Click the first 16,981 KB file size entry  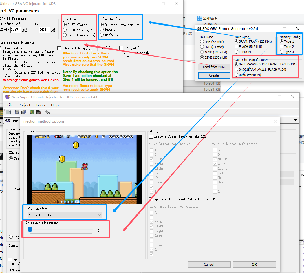tap(212, 83)
